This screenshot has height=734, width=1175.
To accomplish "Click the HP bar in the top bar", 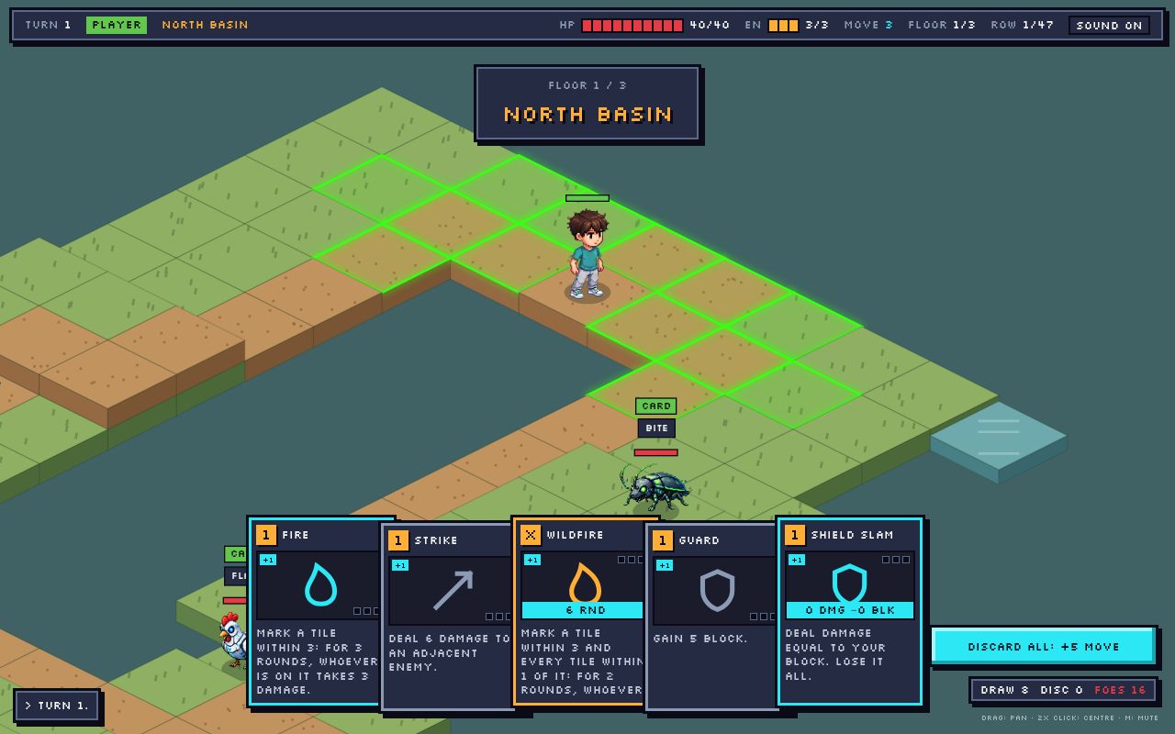I will pos(632,25).
